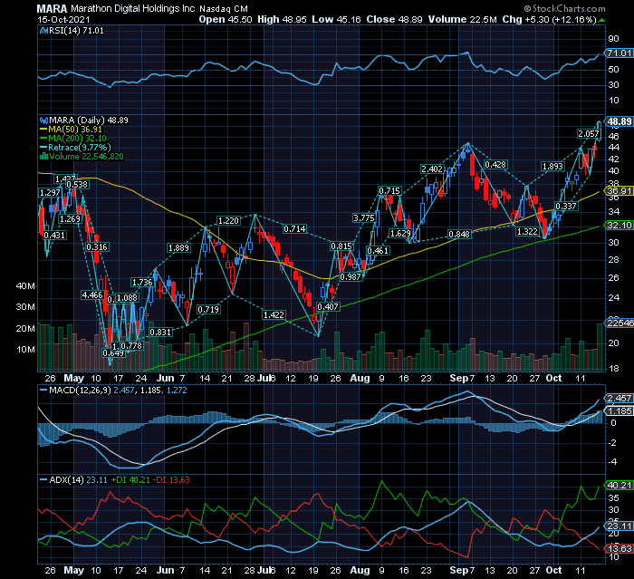This screenshot has width=634, height=579.
Task: Click the 2.057 retracement label
Action: [x=589, y=134]
